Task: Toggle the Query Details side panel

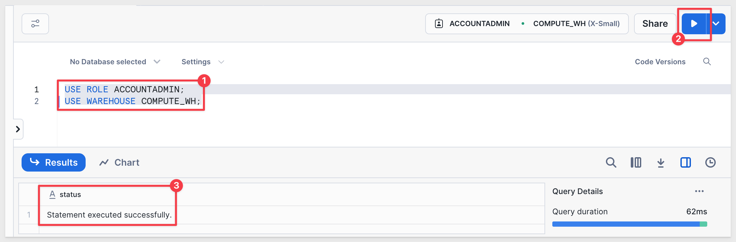Action: pyautogui.click(x=686, y=162)
